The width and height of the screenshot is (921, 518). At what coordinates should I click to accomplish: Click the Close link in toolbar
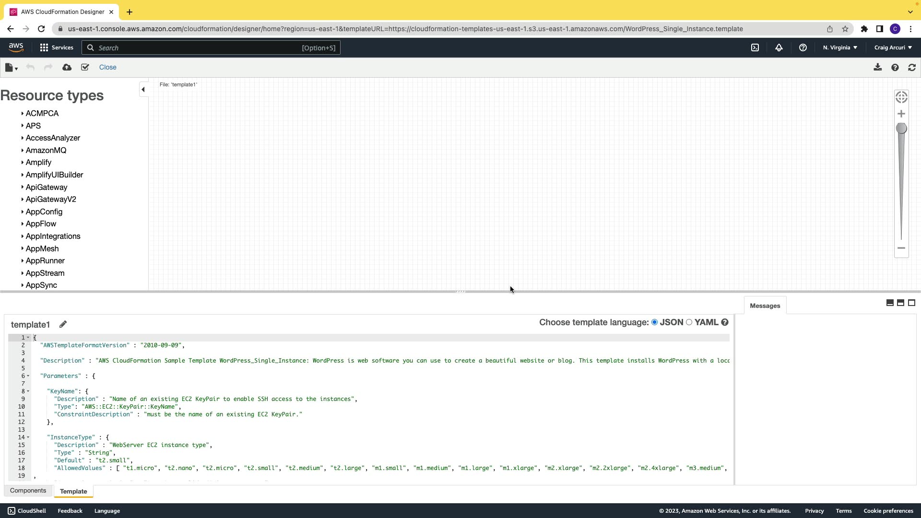coord(107,68)
